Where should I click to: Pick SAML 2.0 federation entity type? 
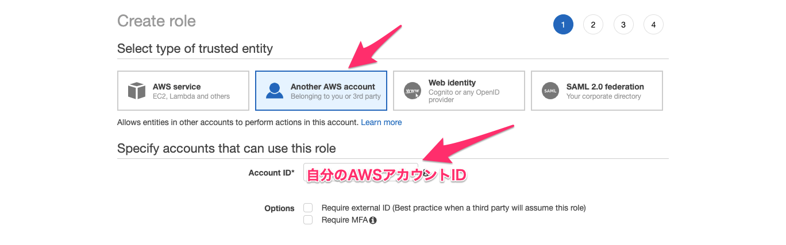(597, 91)
